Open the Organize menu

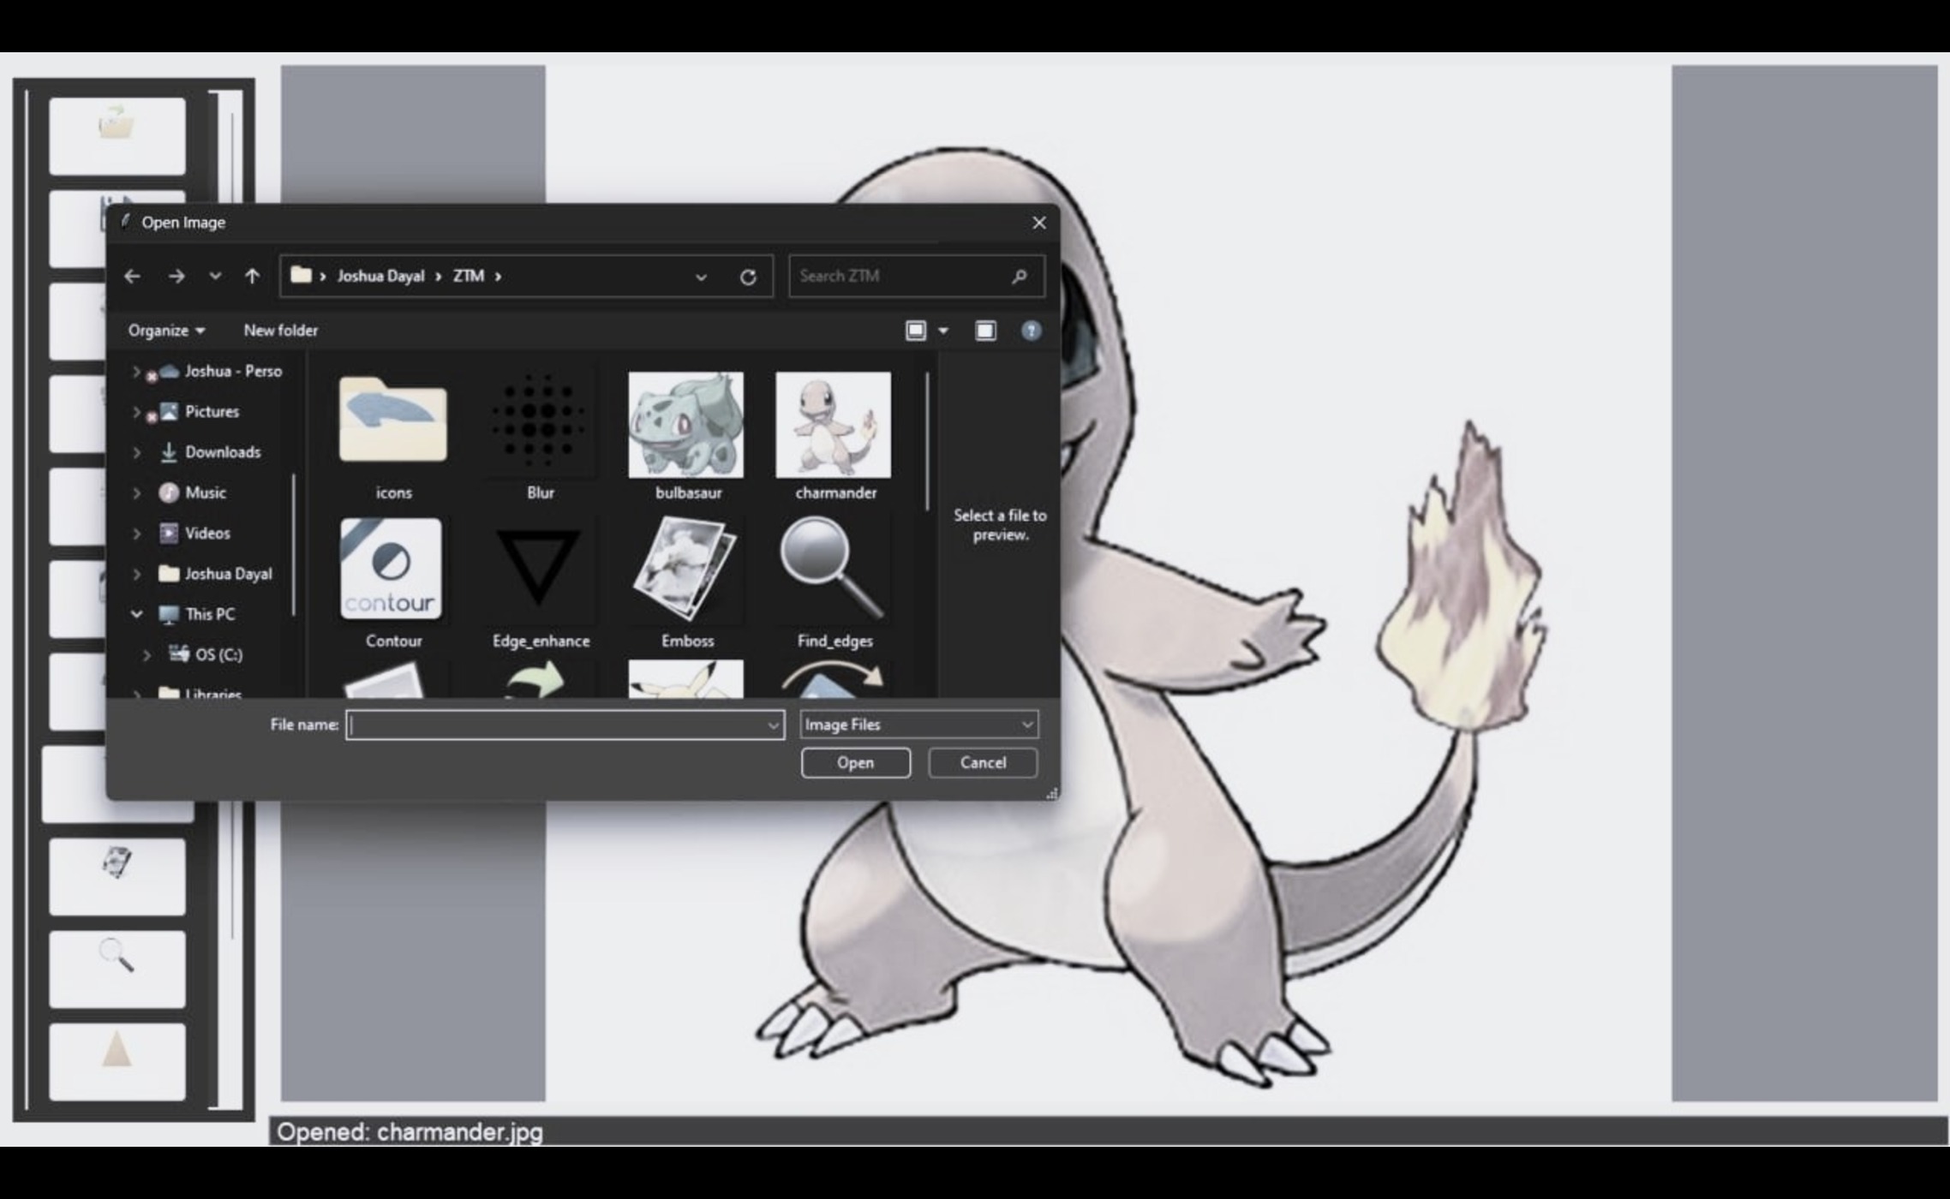[x=166, y=331]
